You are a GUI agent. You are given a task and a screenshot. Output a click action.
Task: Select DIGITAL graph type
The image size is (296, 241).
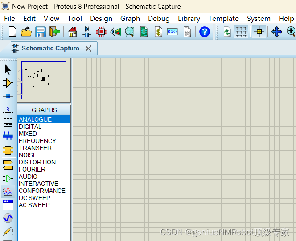(x=44, y=127)
